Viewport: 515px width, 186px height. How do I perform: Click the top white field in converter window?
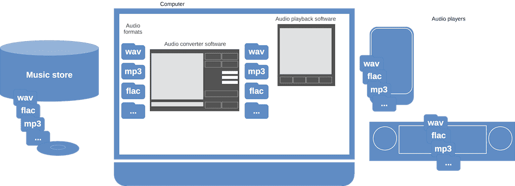coord(230,72)
